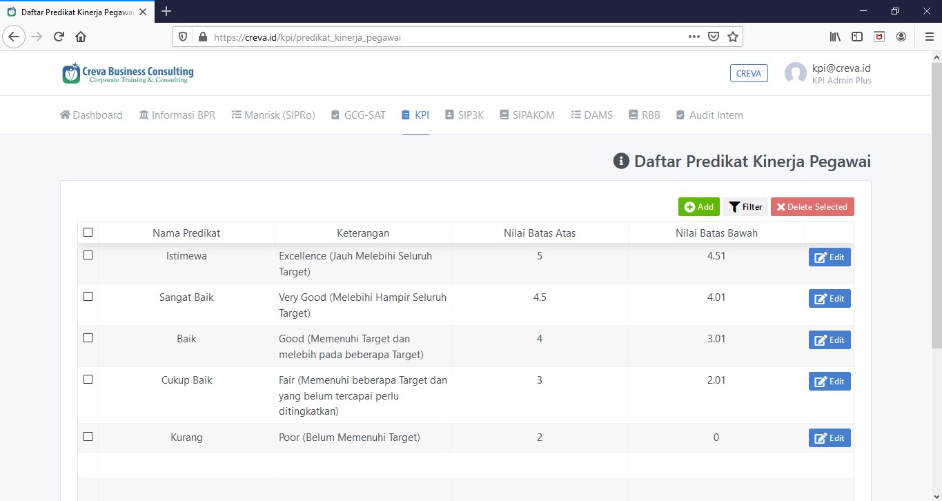Open the RBB menu
Image resolution: width=942 pixels, height=501 pixels.
(x=645, y=115)
